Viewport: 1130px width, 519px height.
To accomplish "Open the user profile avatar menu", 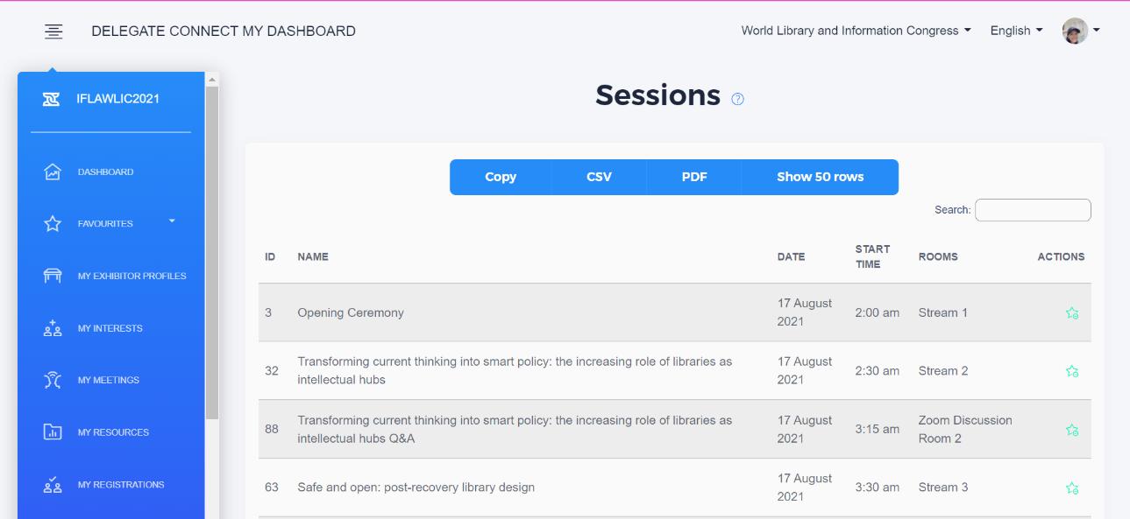I will (x=1080, y=31).
